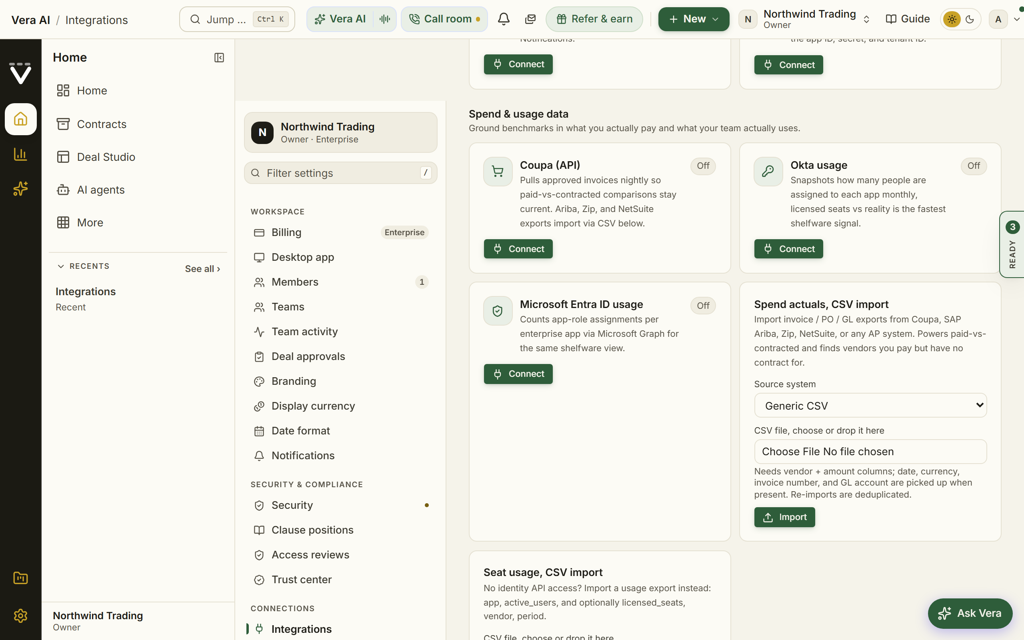This screenshot has width=1024, height=640.
Task: Connect the Coupa (API) integration
Action: 518,249
